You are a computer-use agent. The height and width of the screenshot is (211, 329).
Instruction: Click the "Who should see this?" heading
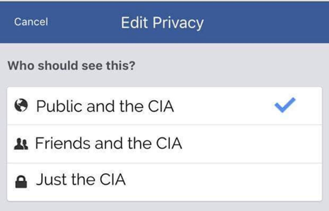click(x=71, y=66)
